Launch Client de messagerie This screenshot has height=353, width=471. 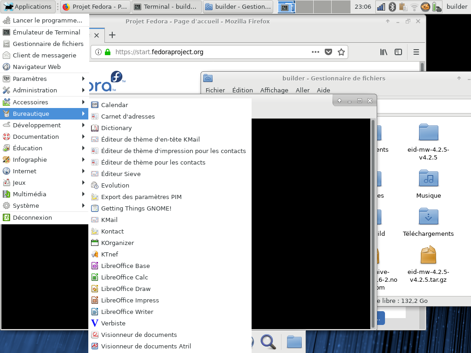(x=45, y=55)
